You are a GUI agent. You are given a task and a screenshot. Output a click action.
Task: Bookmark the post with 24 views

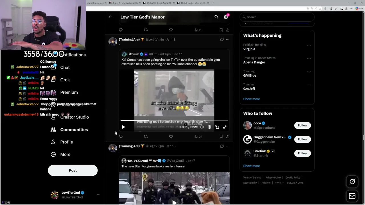pos(221,137)
